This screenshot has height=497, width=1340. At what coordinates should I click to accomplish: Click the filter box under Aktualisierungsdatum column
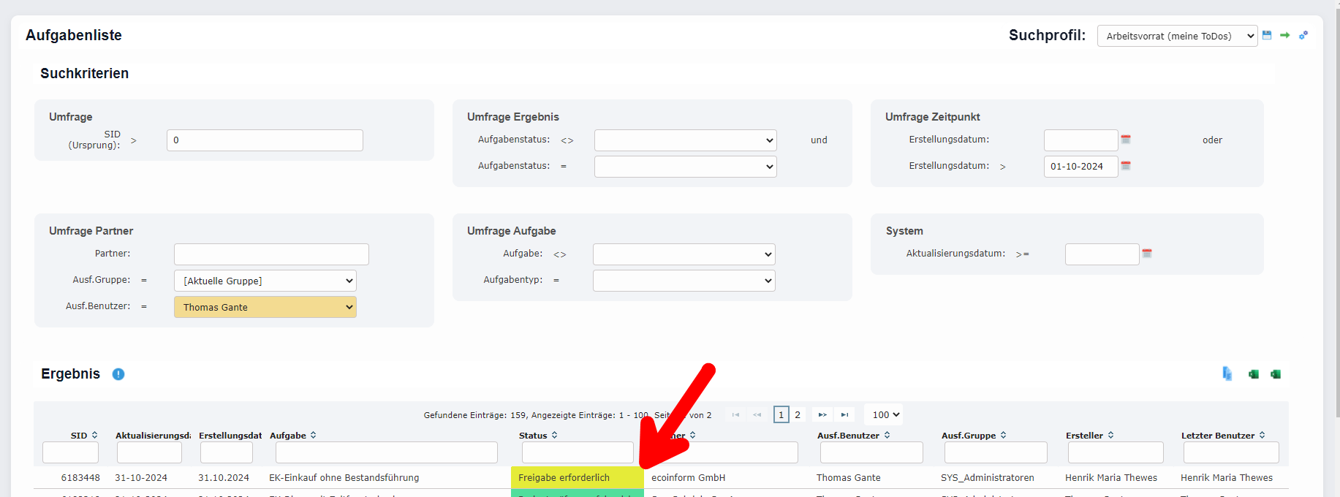click(x=149, y=452)
